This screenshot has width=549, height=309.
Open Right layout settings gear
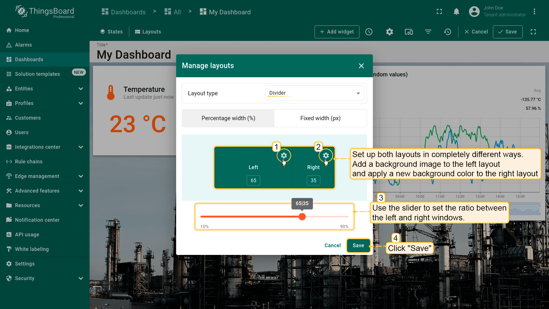click(x=326, y=155)
